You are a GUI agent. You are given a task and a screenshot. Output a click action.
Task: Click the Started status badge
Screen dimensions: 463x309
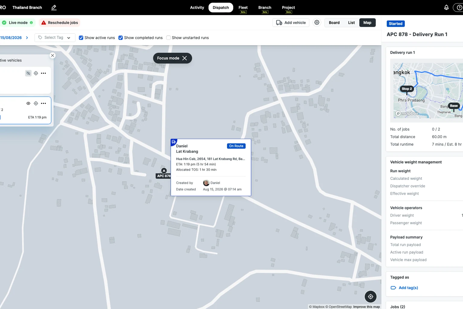(395, 24)
